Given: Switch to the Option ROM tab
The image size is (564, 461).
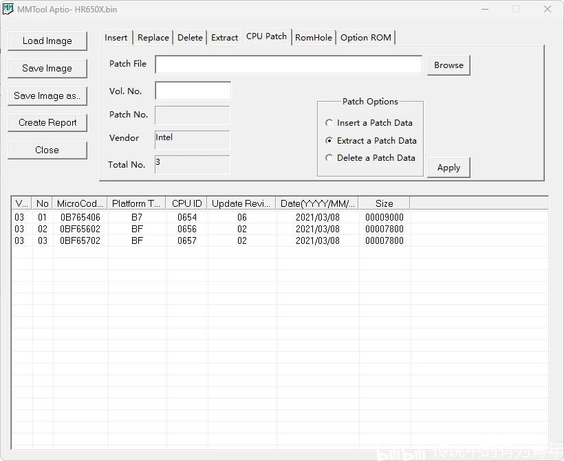Looking at the screenshot, I should click(x=366, y=37).
